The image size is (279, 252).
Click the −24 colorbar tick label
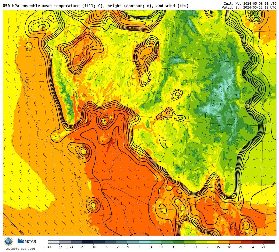(x=71, y=247)
